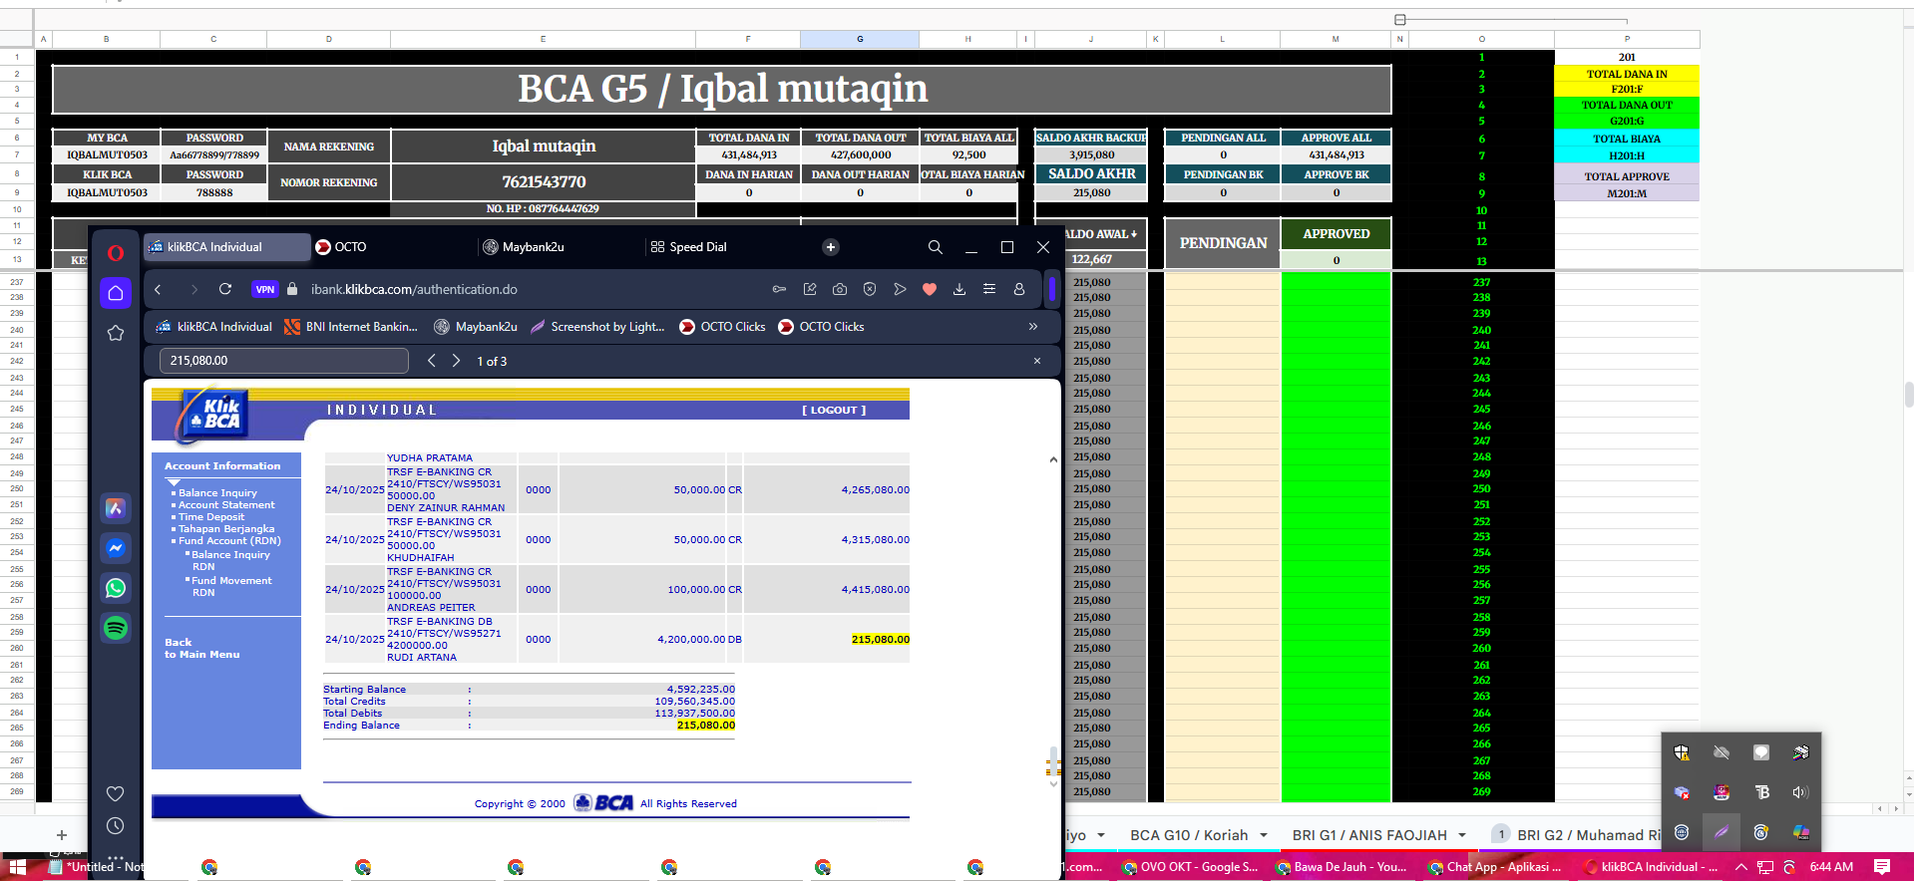Search tabs with the magnifier icon
1914x881 pixels.
coord(935,247)
